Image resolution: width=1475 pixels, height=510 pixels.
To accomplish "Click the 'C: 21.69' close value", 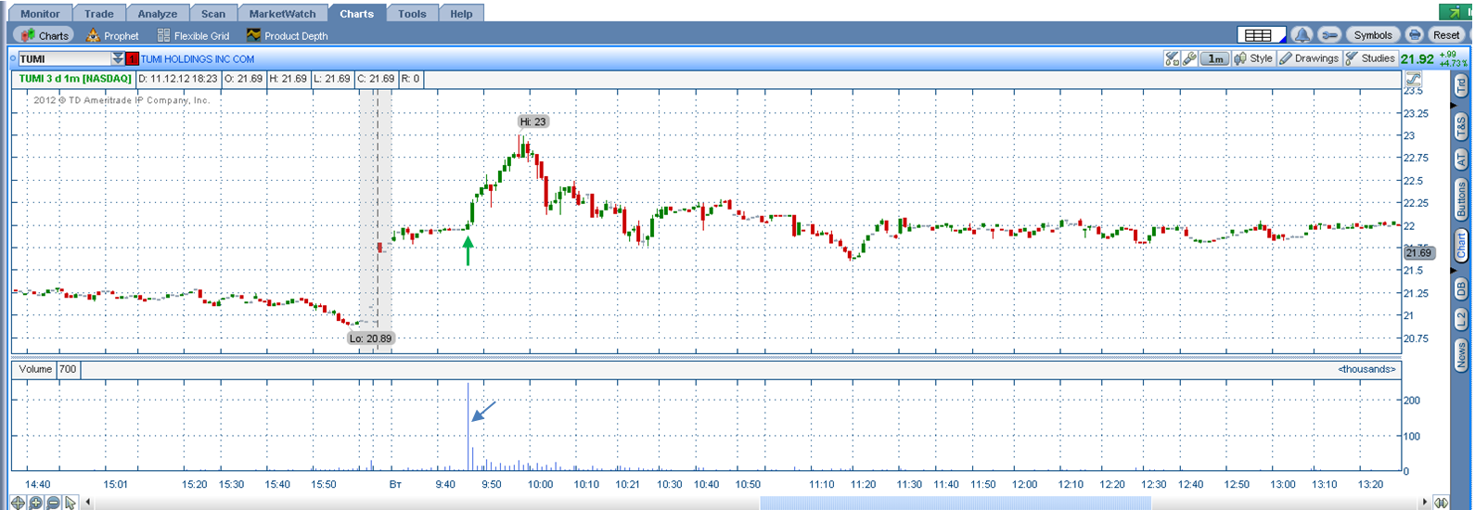I will [376, 79].
